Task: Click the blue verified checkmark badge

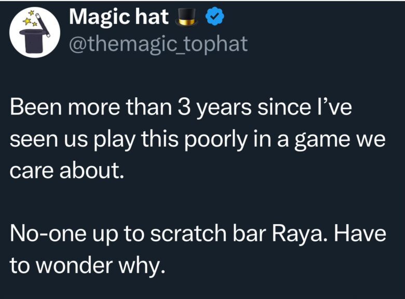Action: (x=214, y=18)
